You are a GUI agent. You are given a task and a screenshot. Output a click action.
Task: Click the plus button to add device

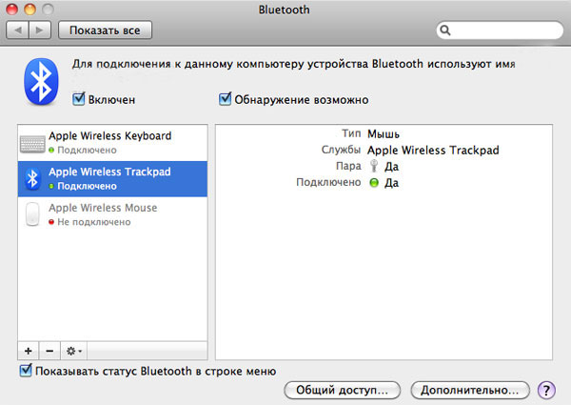pos(29,351)
